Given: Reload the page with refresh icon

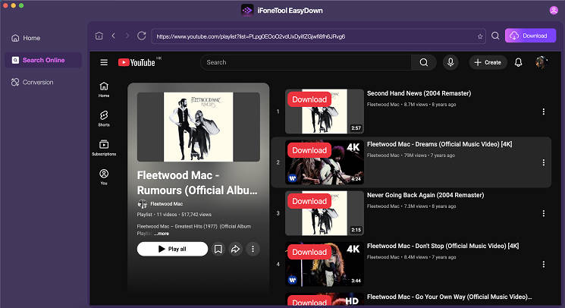Looking at the screenshot, I should [142, 36].
